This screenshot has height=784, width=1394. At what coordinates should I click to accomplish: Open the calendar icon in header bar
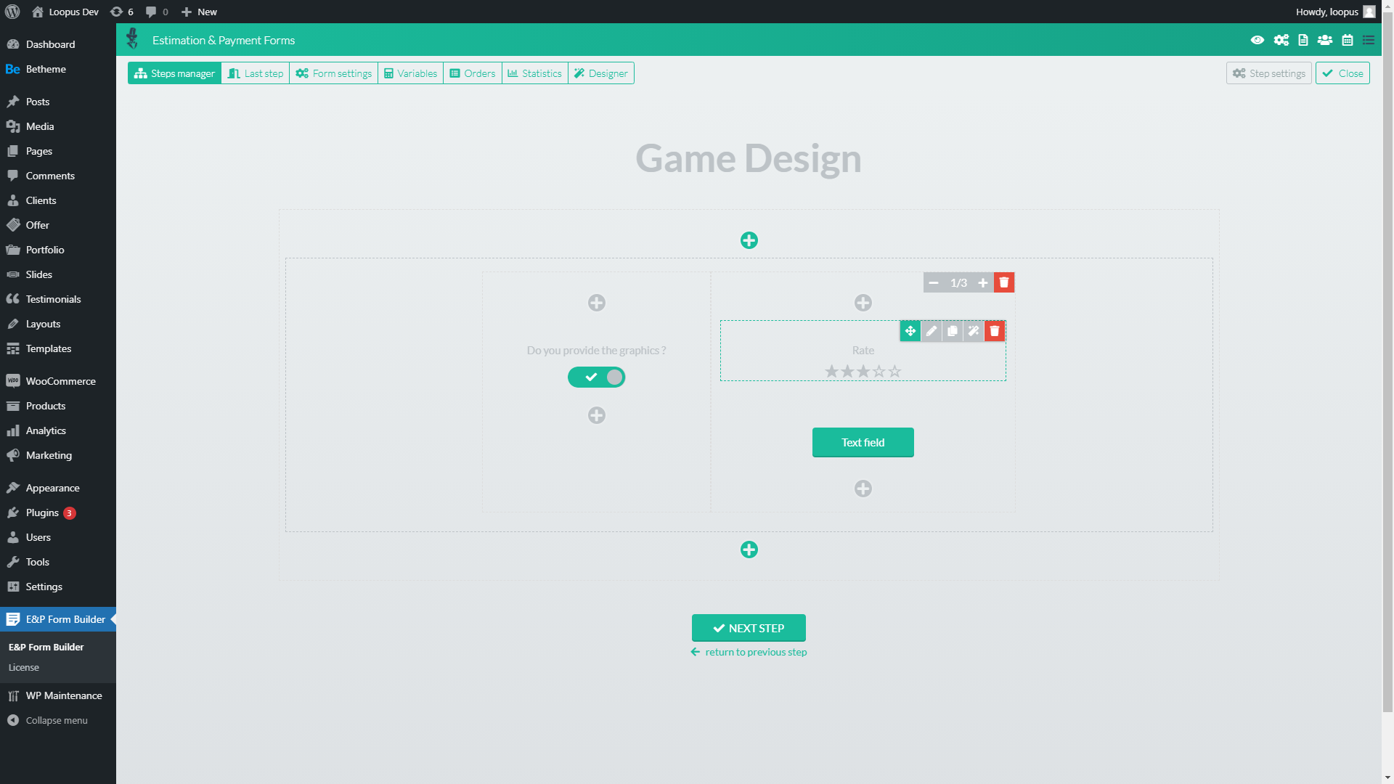1348,40
